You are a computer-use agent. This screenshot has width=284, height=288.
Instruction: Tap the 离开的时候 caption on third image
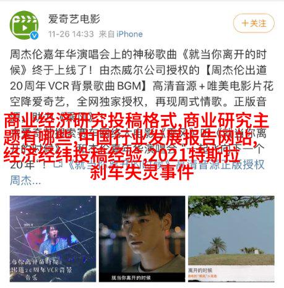200,270
